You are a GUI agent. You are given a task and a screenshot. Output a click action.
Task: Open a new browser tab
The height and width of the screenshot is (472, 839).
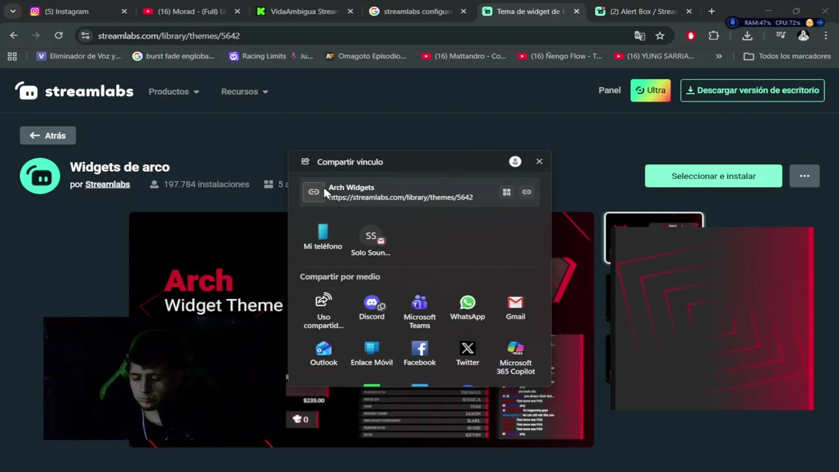pyautogui.click(x=711, y=11)
